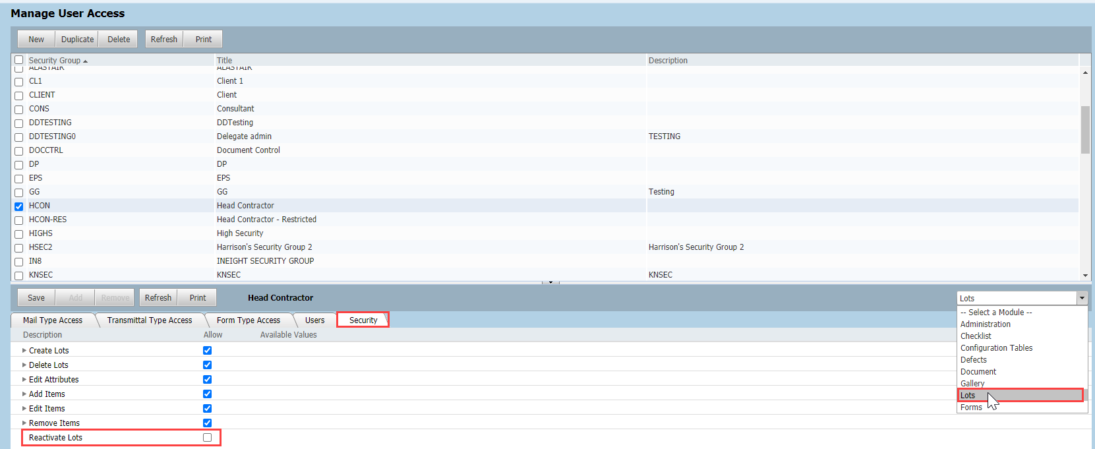Select Defects in the module dropdown list

pos(973,360)
